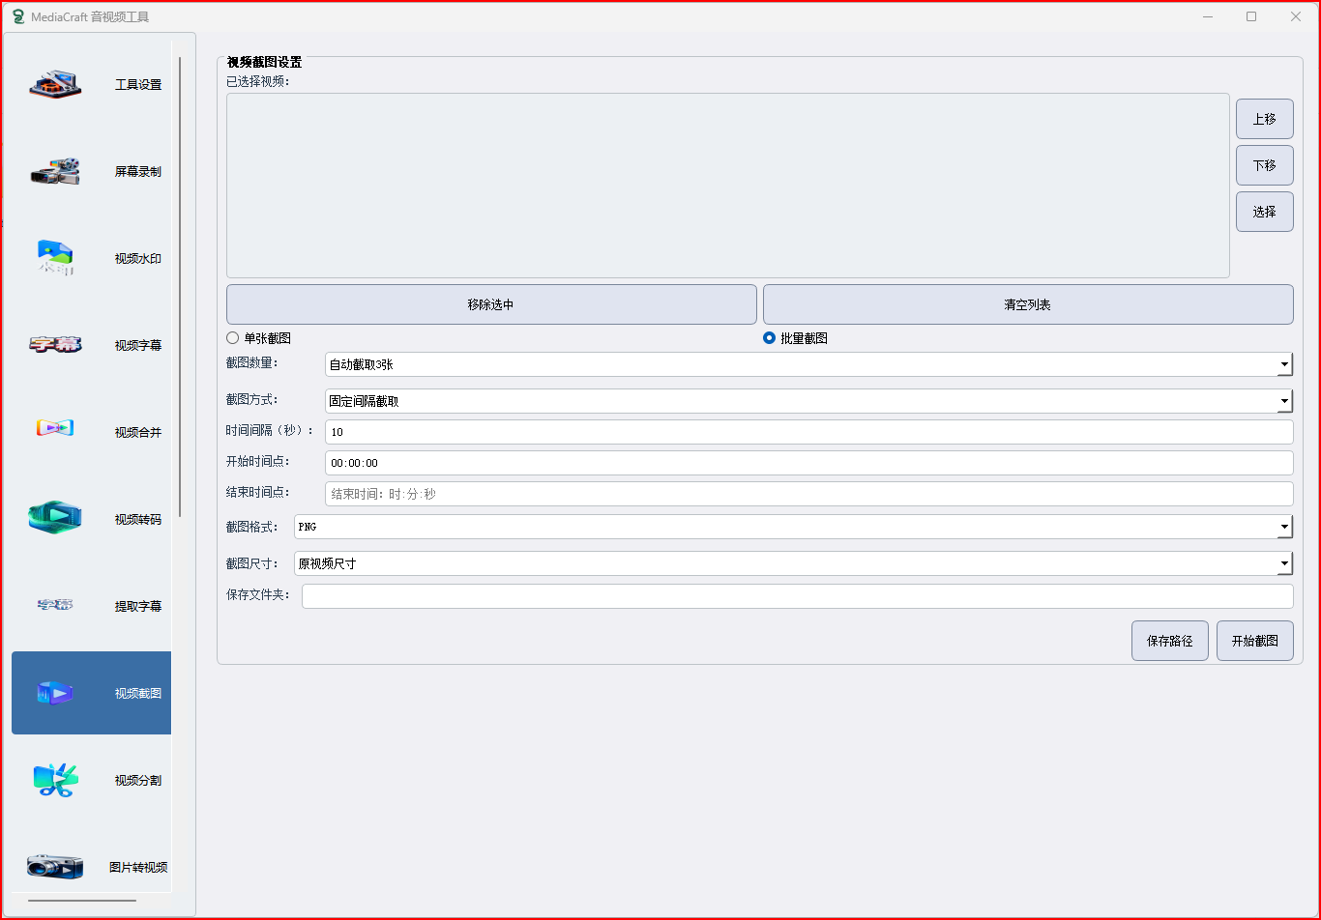The image size is (1321, 920).
Task: Select the 视频水印 watermark icon
Action: click(55, 258)
